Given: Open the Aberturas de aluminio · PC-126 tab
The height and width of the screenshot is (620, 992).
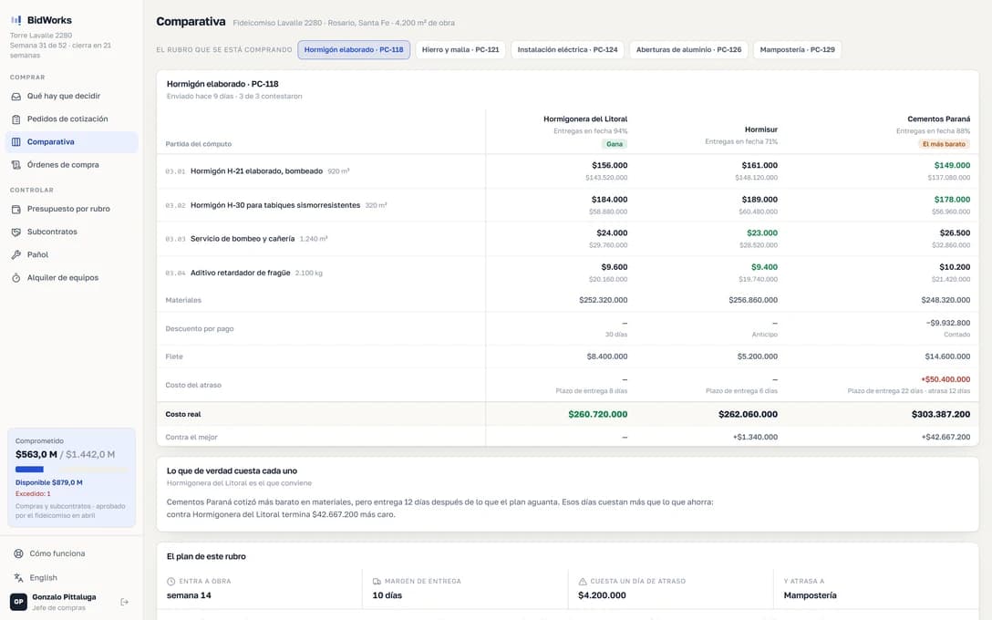Looking at the screenshot, I should point(689,50).
